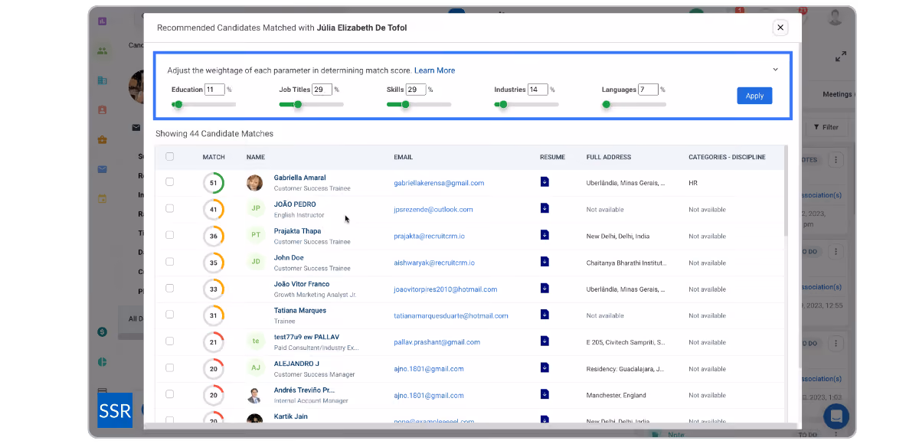Open the contacts icon in left sidebar
The image size is (919, 444).
(x=102, y=110)
